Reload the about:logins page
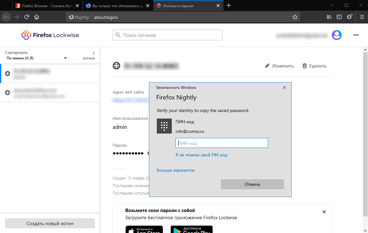 pos(27,17)
